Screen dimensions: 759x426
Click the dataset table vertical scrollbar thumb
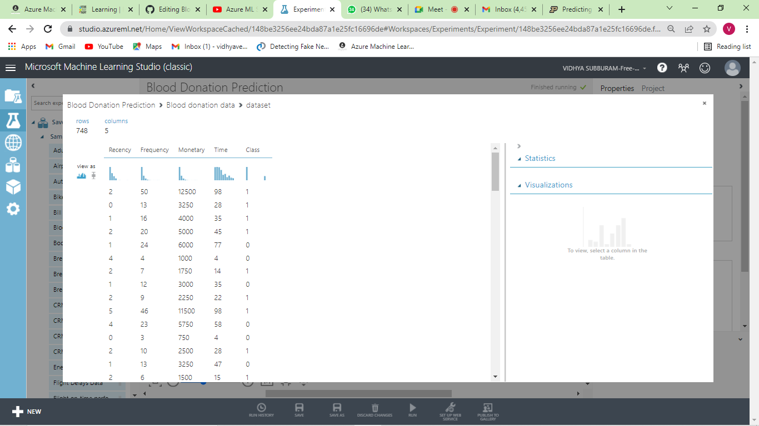click(x=495, y=171)
